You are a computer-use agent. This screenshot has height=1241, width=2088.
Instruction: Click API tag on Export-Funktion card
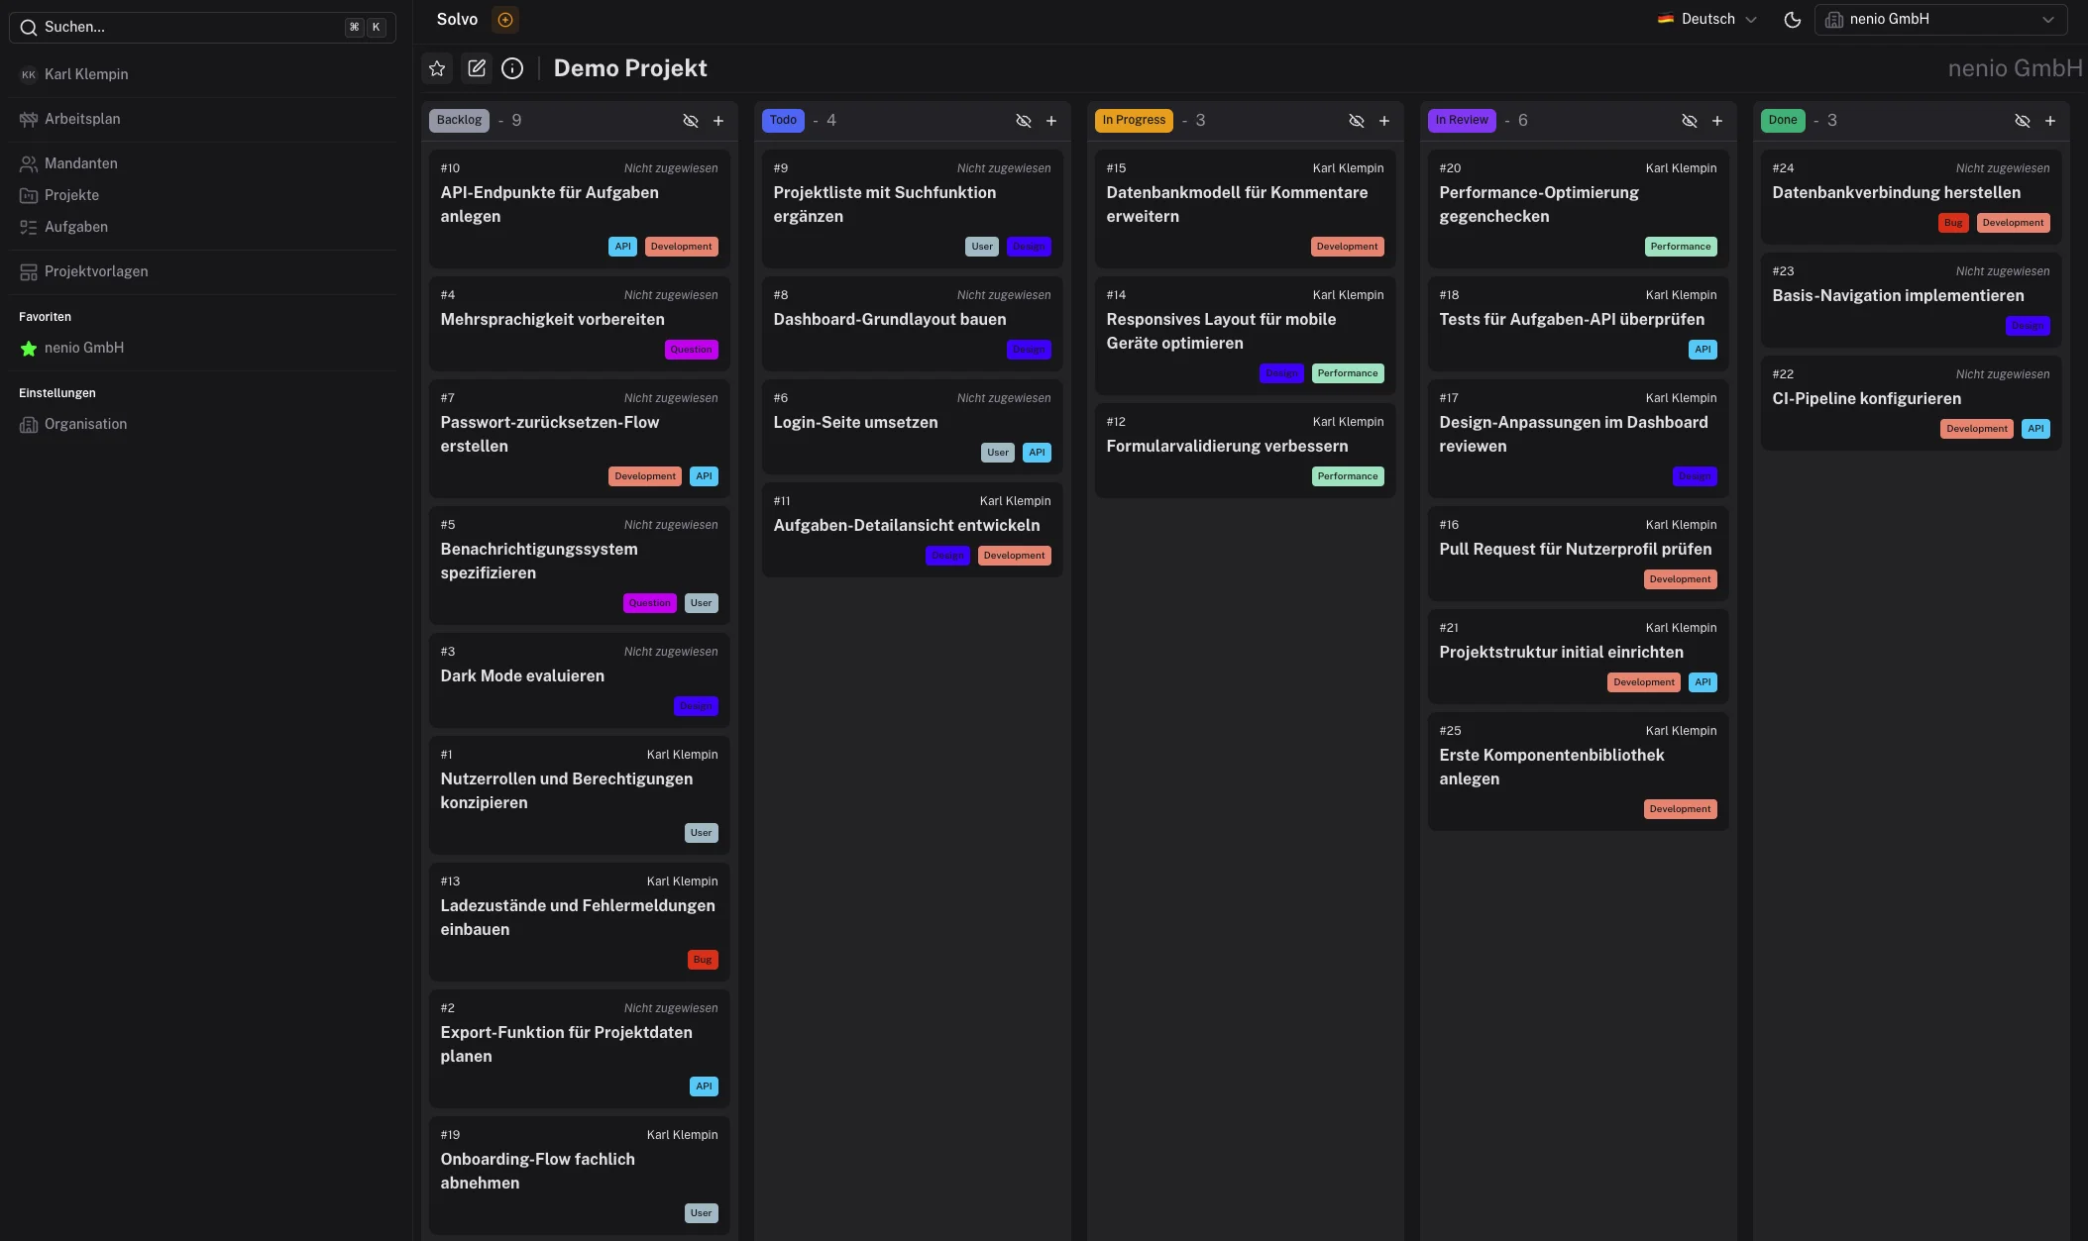point(704,1086)
